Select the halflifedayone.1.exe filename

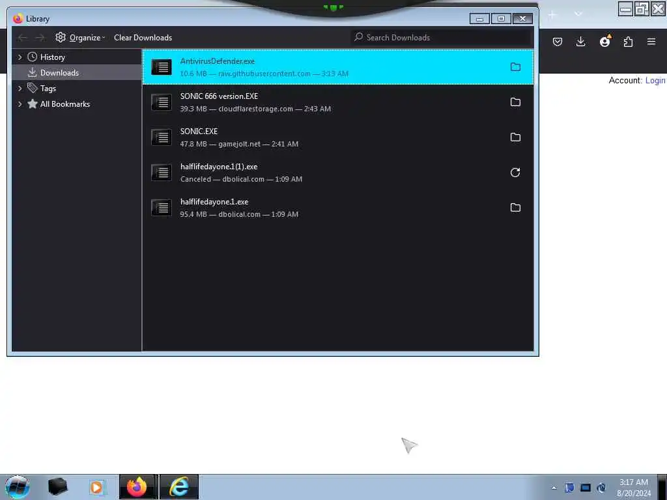(214, 202)
